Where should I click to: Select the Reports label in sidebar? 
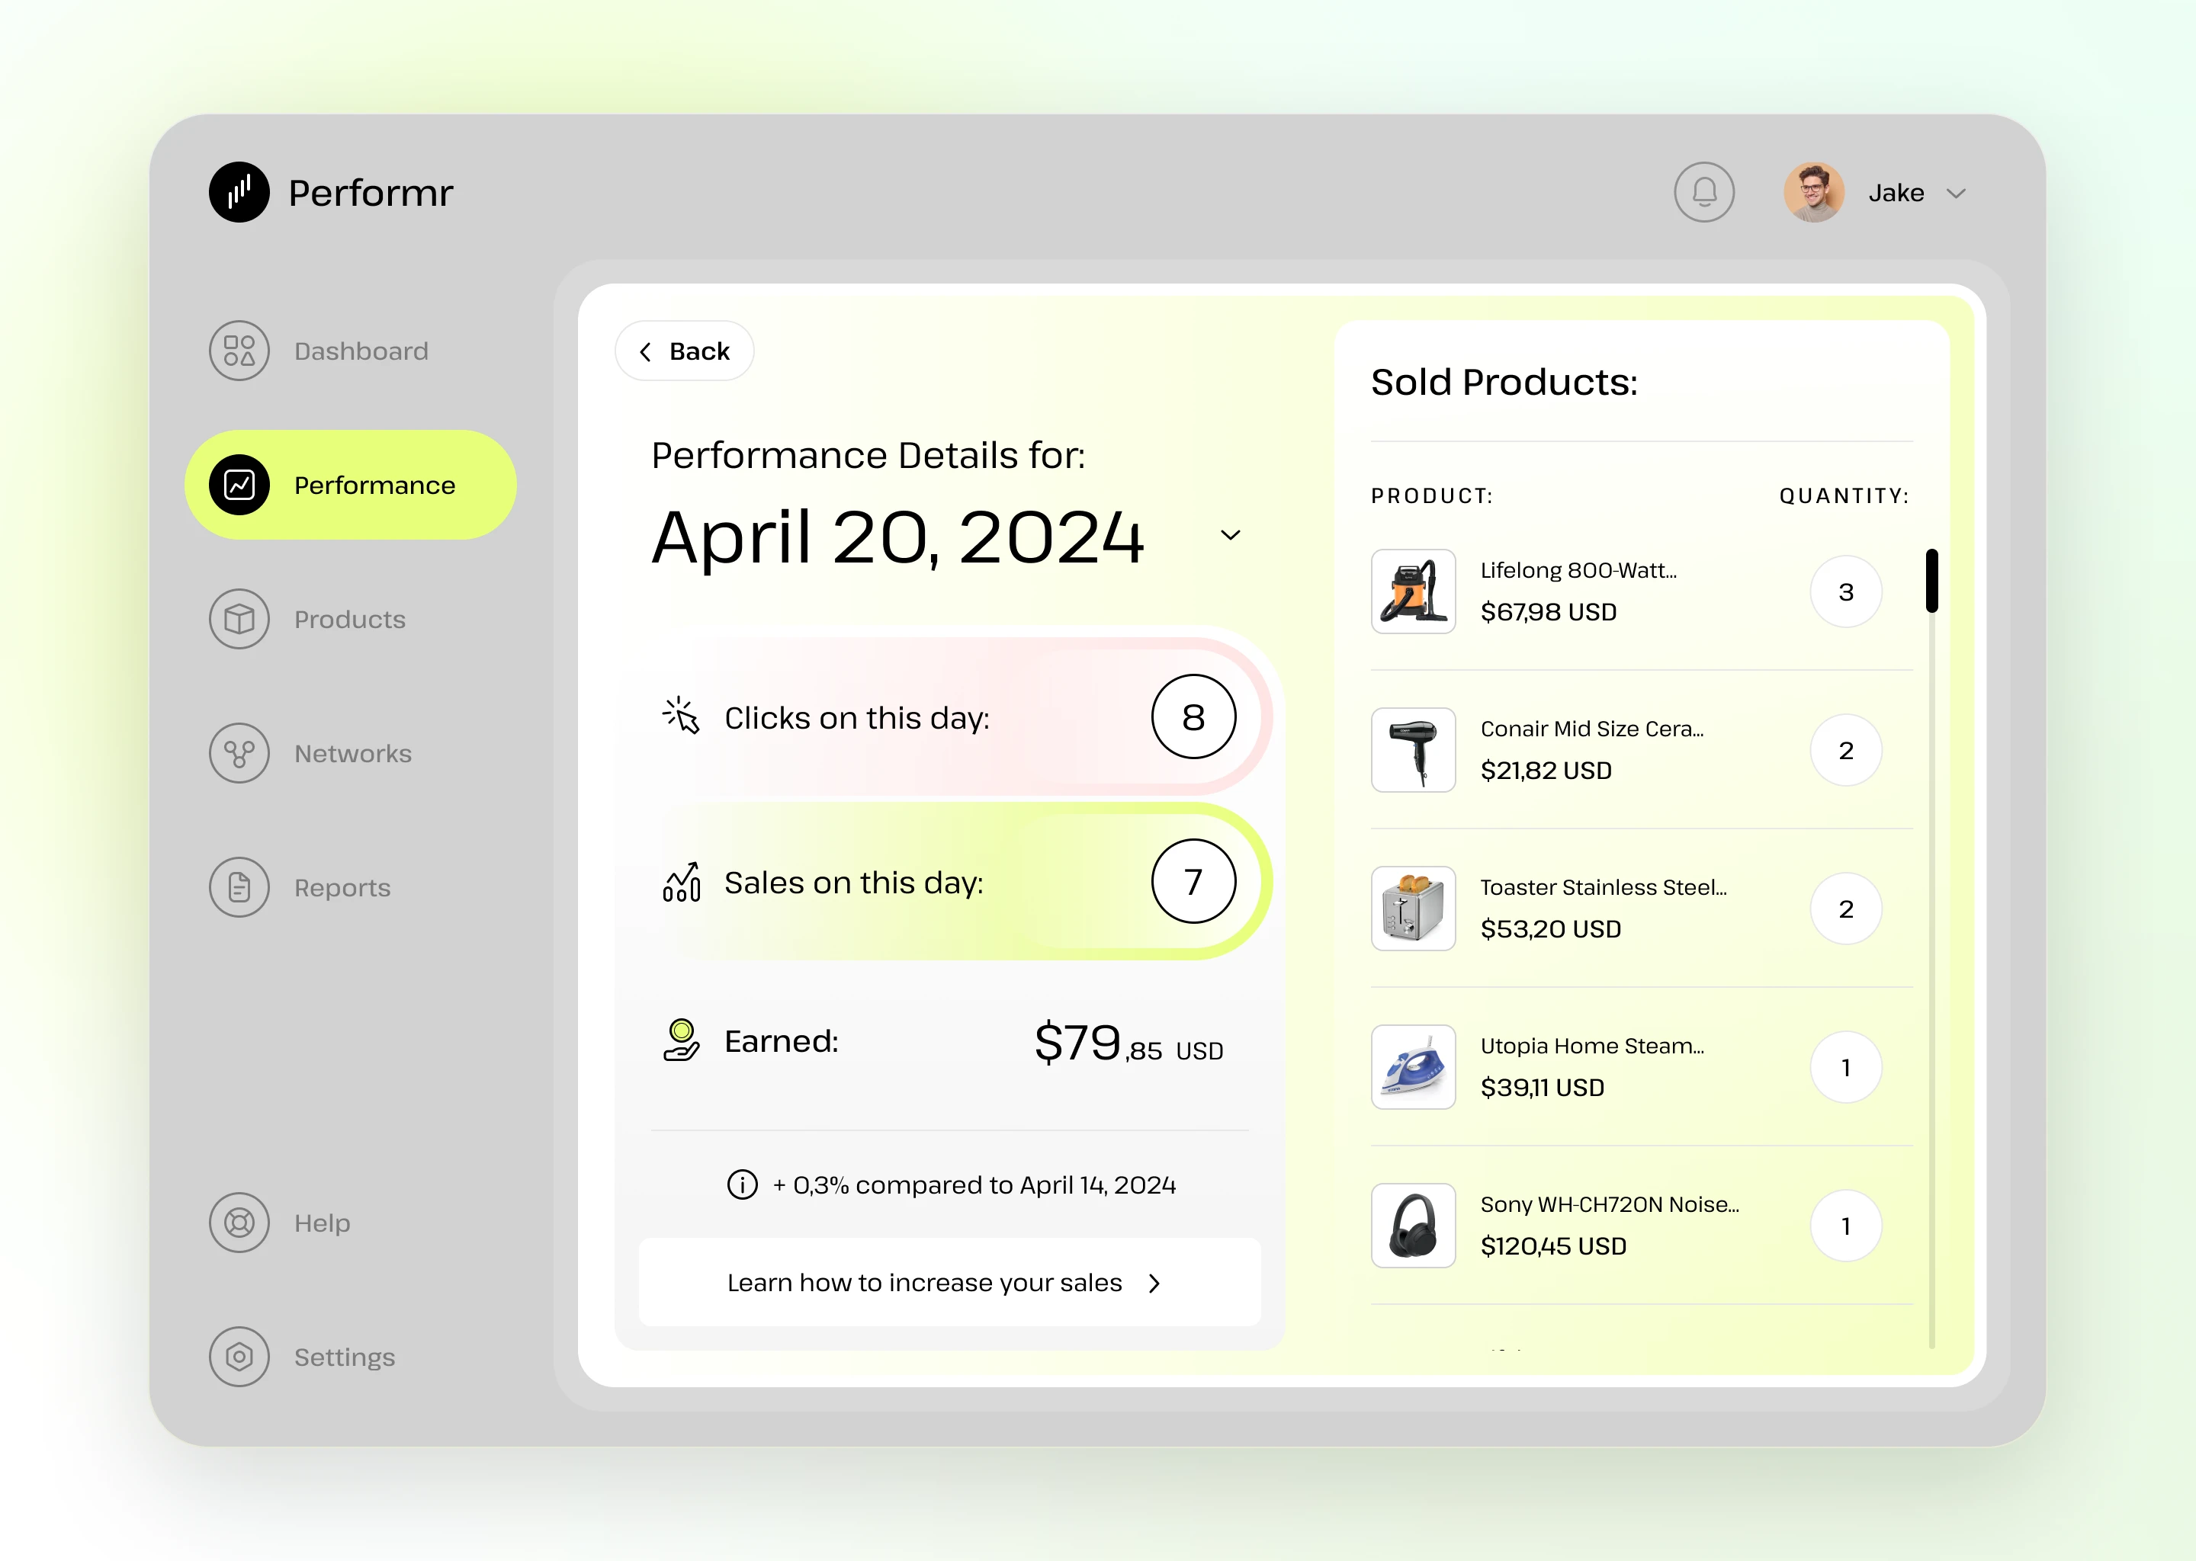point(342,888)
